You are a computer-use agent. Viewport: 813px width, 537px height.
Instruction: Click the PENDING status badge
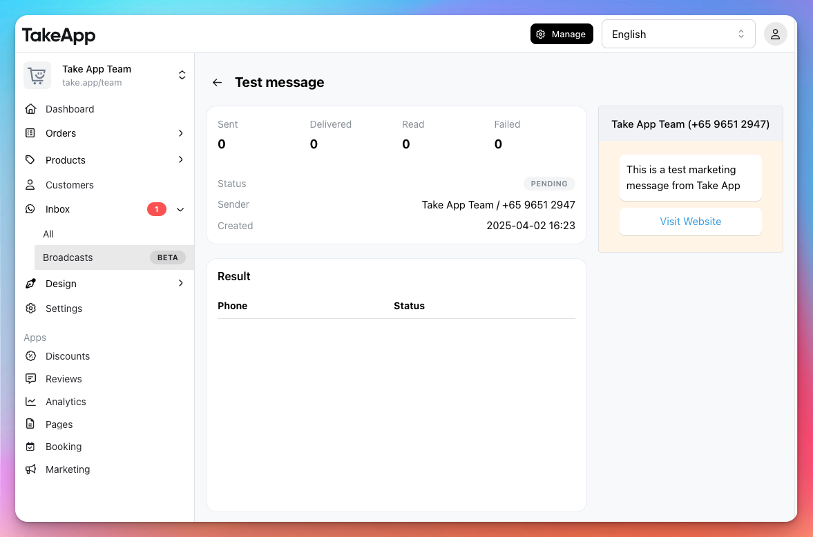click(x=549, y=184)
